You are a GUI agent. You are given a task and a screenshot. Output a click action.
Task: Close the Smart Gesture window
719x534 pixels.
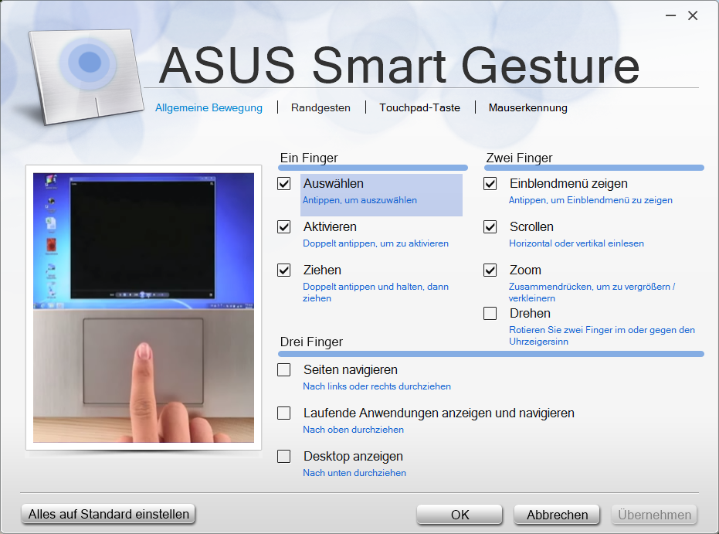point(693,15)
